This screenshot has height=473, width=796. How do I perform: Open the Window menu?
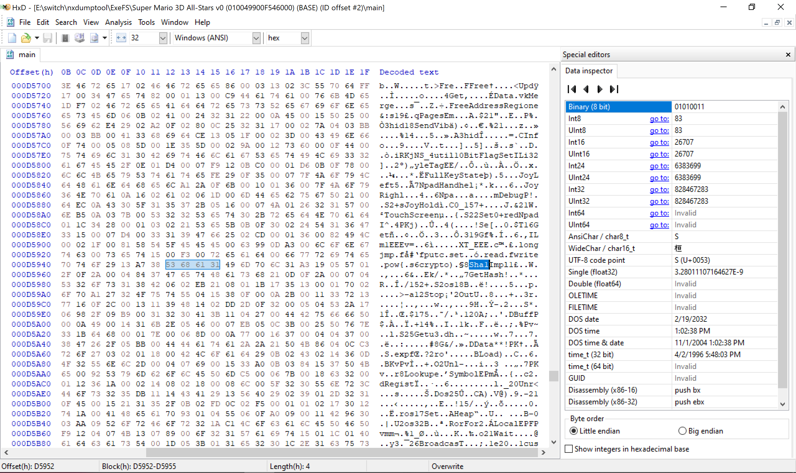click(174, 22)
